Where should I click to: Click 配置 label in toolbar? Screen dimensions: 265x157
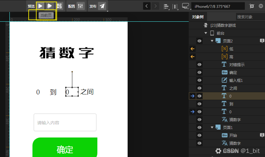coord(72,6)
